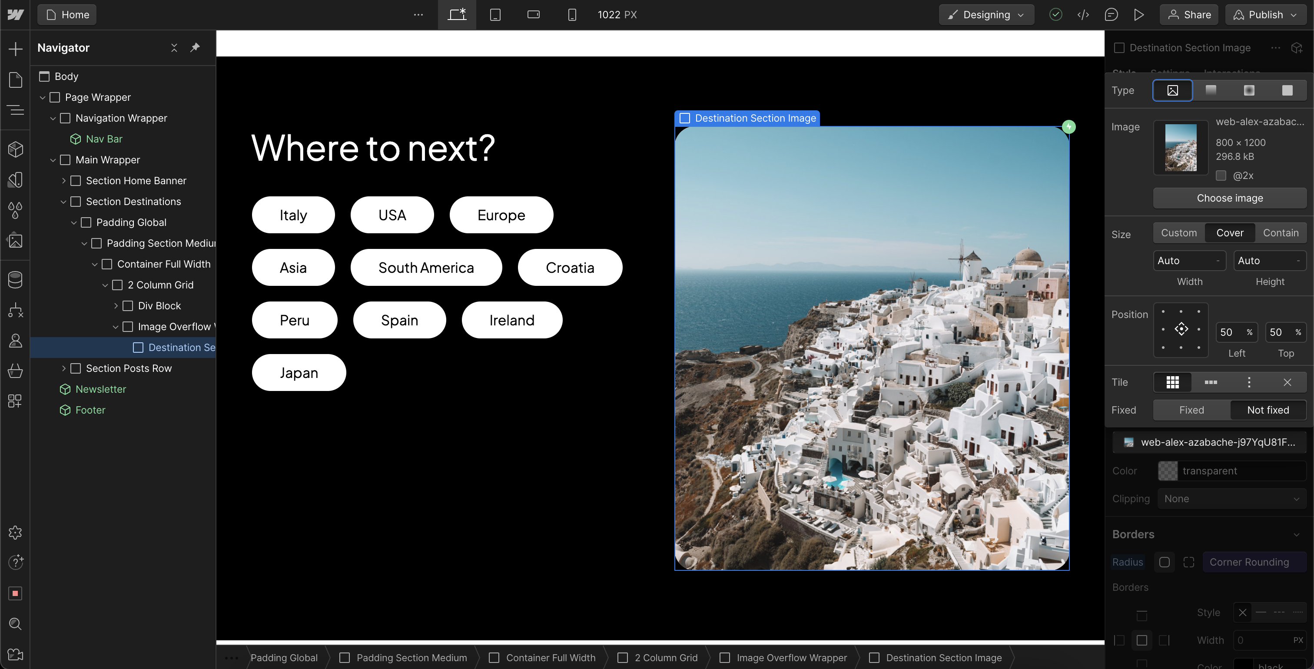Click the preview play icon

click(x=1138, y=15)
